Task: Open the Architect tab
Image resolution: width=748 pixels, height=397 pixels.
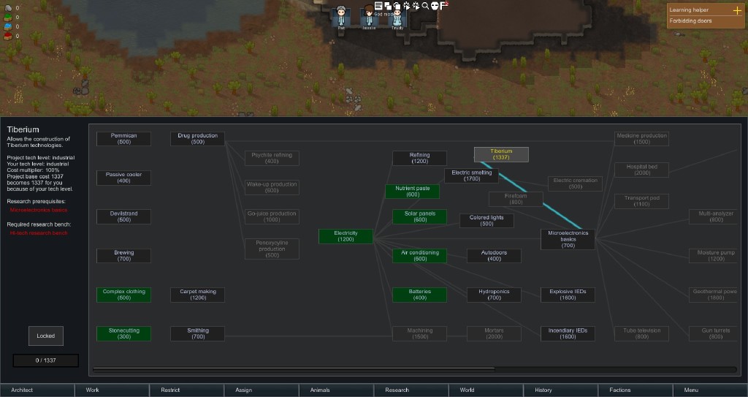Action: 37,390
